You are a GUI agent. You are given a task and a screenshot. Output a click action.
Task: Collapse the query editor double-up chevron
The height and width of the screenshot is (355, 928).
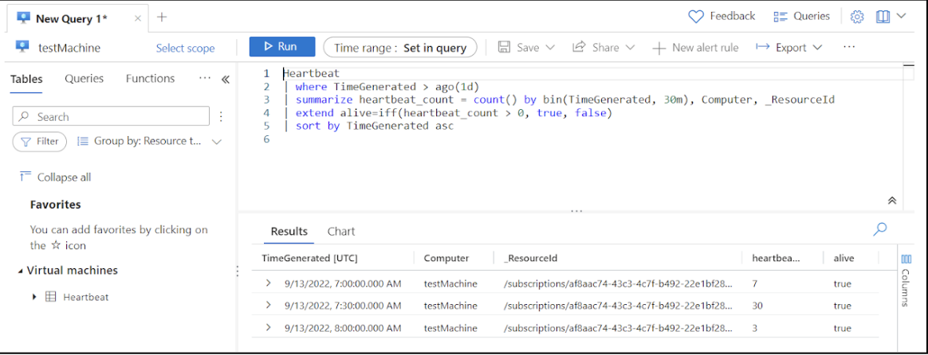892,201
